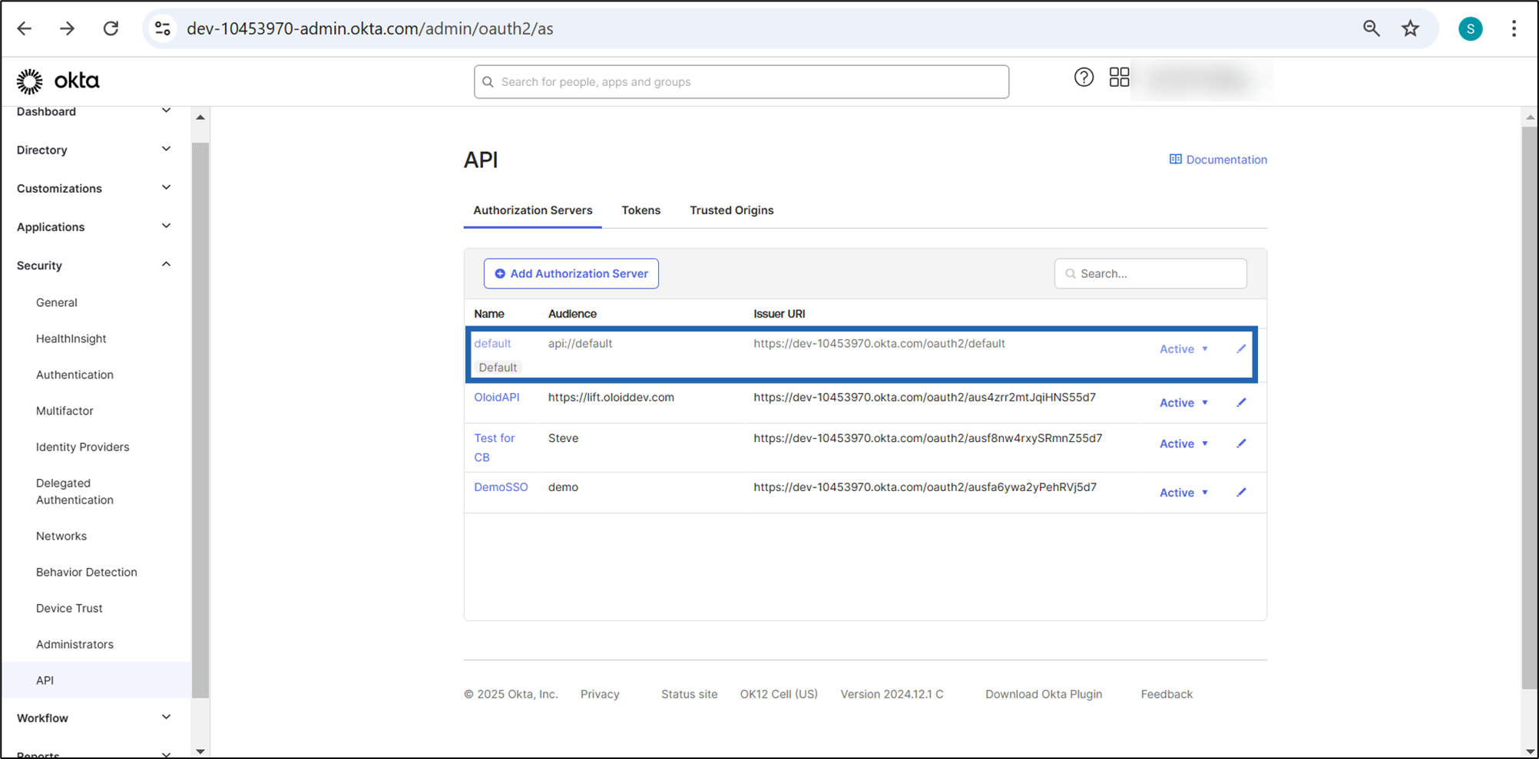Open the help question mark icon

click(x=1084, y=77)
